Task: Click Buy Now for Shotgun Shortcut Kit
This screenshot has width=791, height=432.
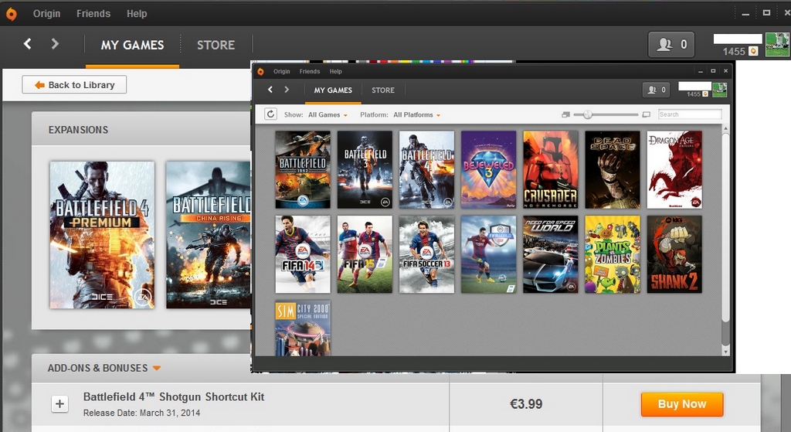Action: point(682,404)
